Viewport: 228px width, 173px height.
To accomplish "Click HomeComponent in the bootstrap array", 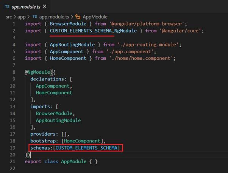I will (x=82, y=141).
